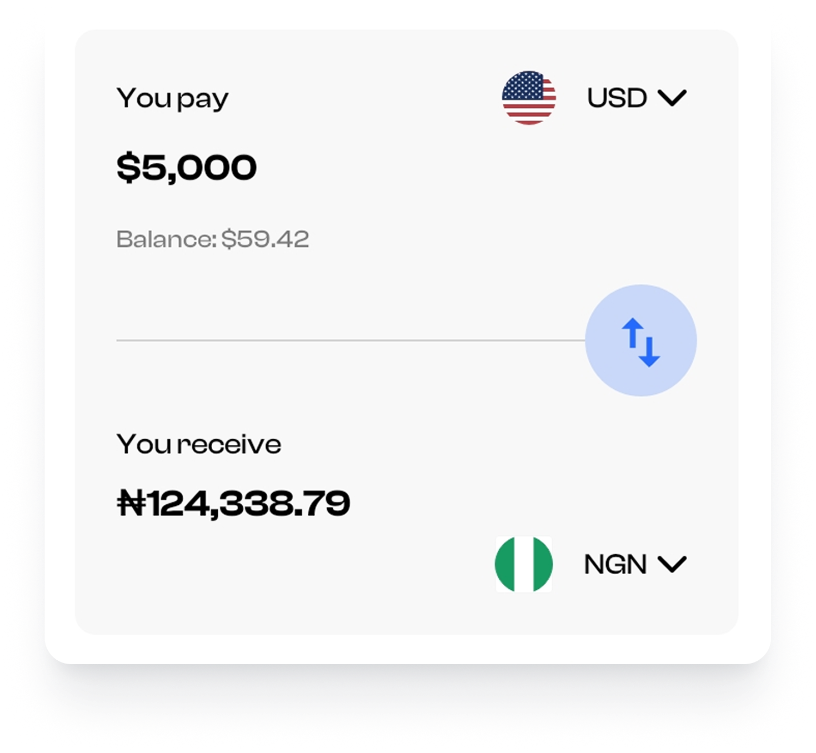The width and height of the screenshot is (816, 753).
Task: Select the $59.42 balance value
Action: point(265,239)
